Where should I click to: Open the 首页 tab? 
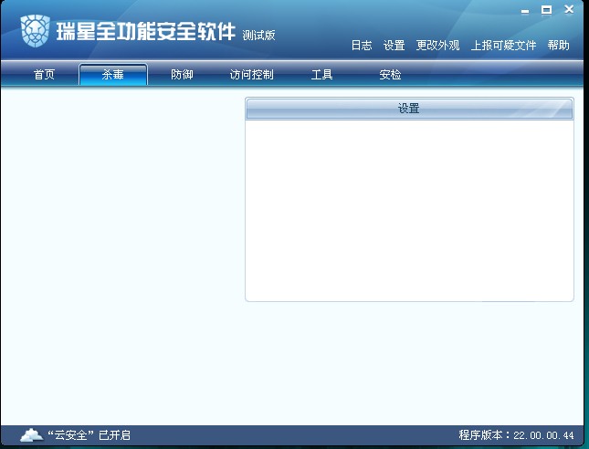tap(45, 74)
